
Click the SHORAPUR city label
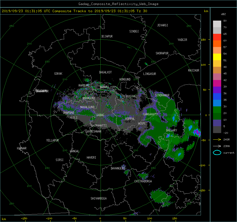point(162,53)
